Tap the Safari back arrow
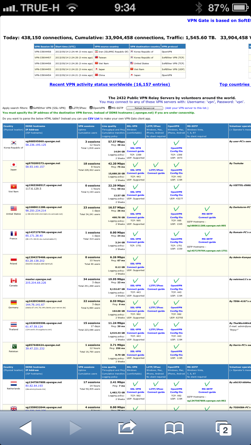Viewport: 251px width, 445px height. [x=25, y=428]
